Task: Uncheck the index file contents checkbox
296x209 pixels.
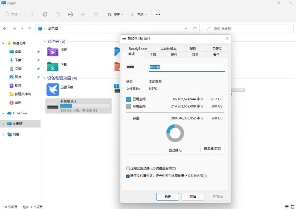Action: point(128,176)
